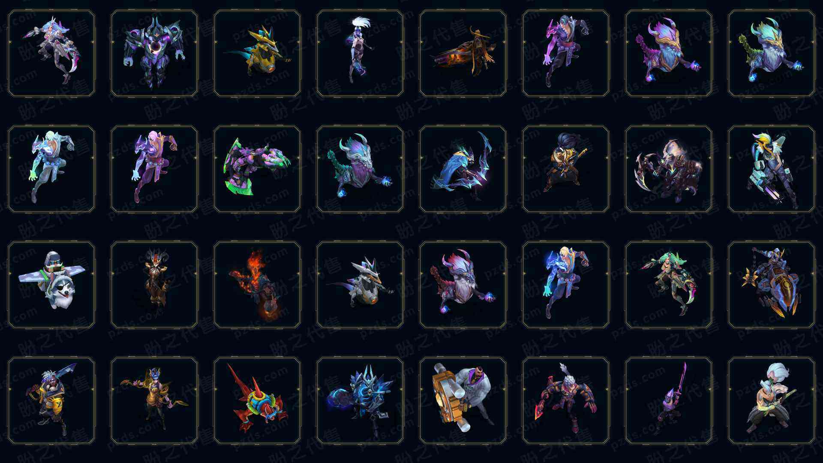Open the green-haired female with blades
The height and width of the screenshot is (463, 823).
[669, 285]
